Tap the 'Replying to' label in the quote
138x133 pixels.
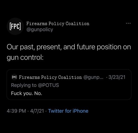coord(24,85)
